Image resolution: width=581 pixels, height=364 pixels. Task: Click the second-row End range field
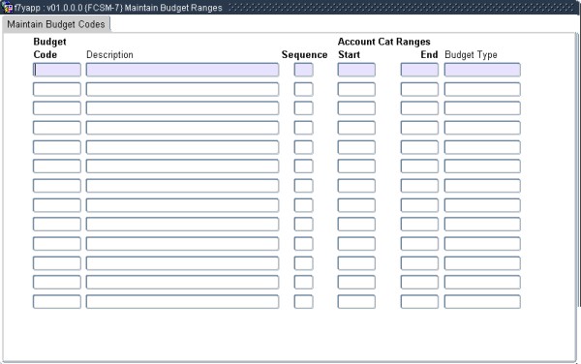point(419,89)
